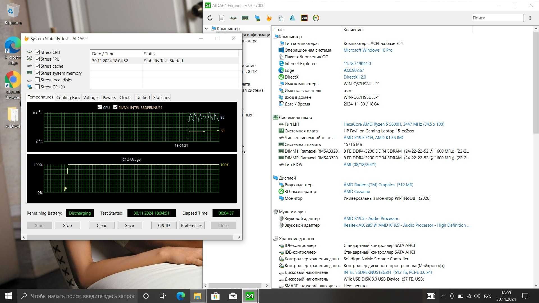Image resolution: width=539 pixels, height=303 pixels.
Task: Open Preferences in stability test
Action: (192, 225)
